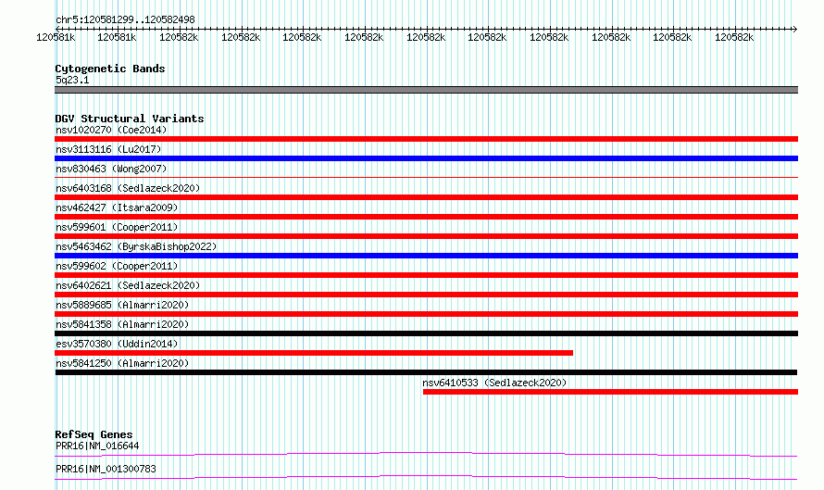This screenshot has width=824, height=490.
Task: Select the red bar for nsv5889685
Action: [426, 314]
